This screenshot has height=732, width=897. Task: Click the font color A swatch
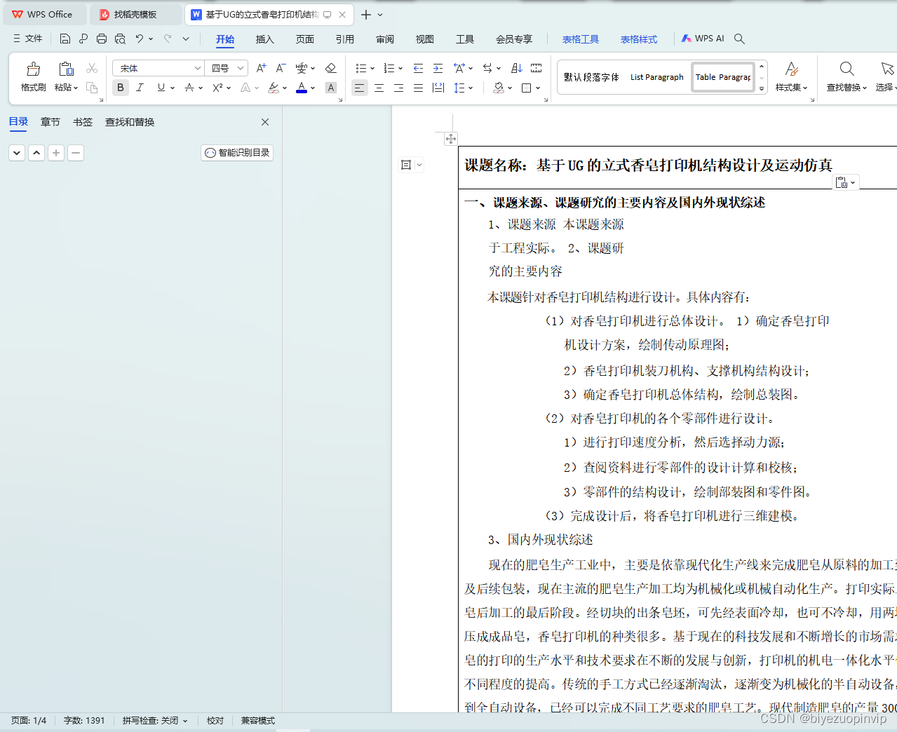click(302, 88)
